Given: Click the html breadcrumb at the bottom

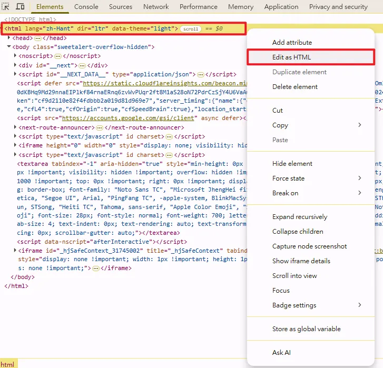Looking at the screenshot, I should click(7, 364).
